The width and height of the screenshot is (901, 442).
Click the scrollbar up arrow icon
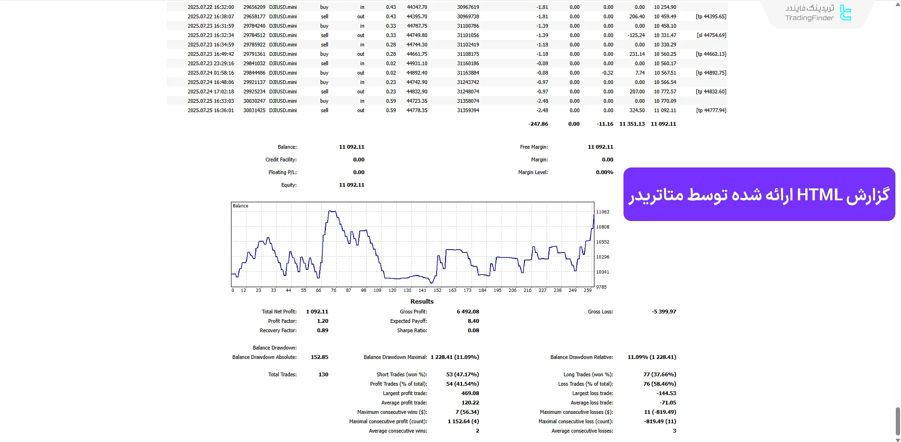[x=897, y=4]
